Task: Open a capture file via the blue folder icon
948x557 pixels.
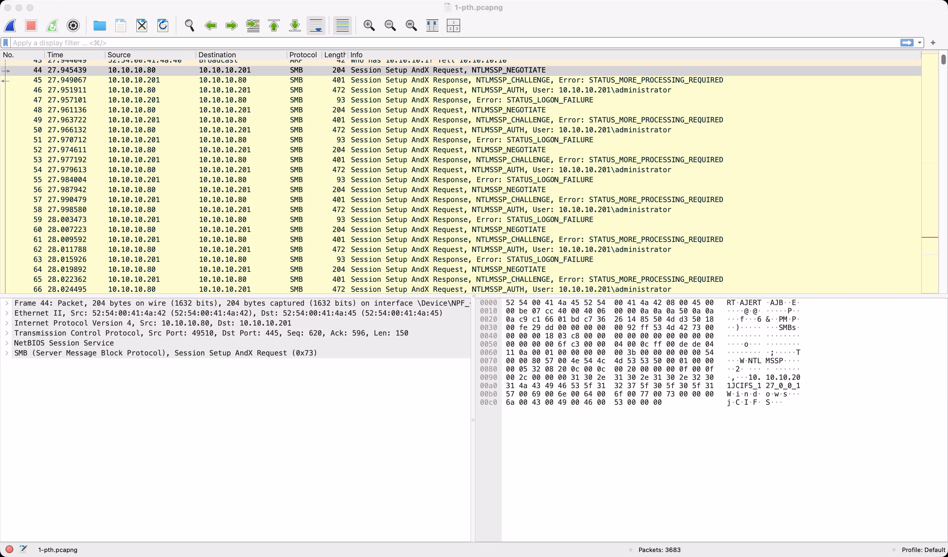Action: 100,25
